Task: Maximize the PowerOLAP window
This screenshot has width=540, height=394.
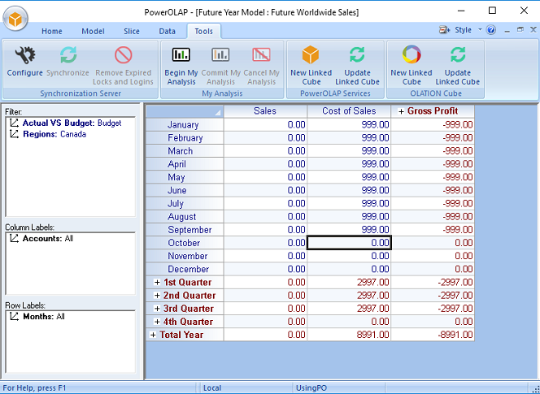Action: 493,11
